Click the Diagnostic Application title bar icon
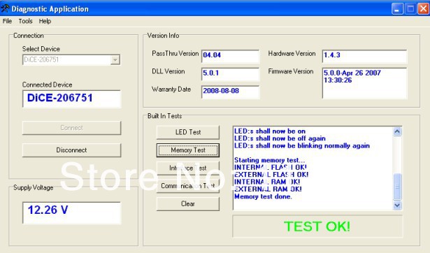 click(x=5, y=8)
